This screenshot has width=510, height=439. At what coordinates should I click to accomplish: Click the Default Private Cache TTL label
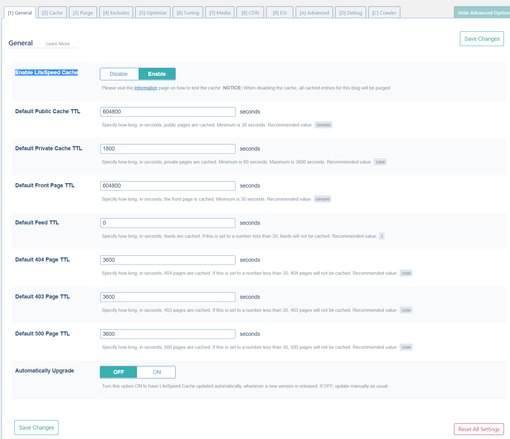49,148
